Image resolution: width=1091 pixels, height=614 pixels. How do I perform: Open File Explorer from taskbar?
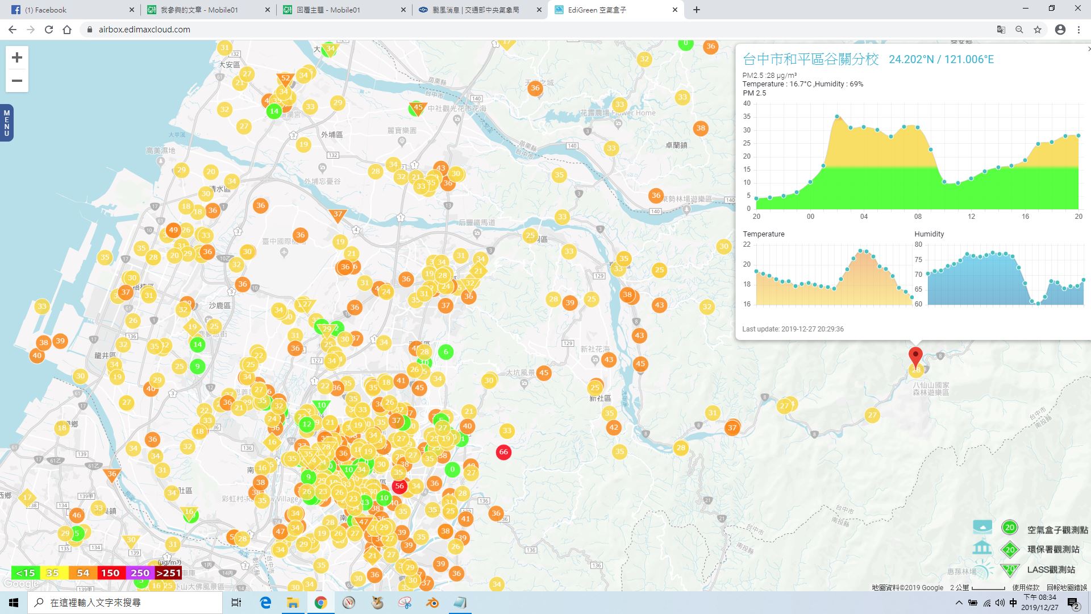click(293, 603)
